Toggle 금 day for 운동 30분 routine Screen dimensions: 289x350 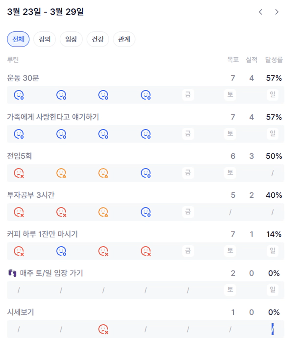[x=188, y=95]
